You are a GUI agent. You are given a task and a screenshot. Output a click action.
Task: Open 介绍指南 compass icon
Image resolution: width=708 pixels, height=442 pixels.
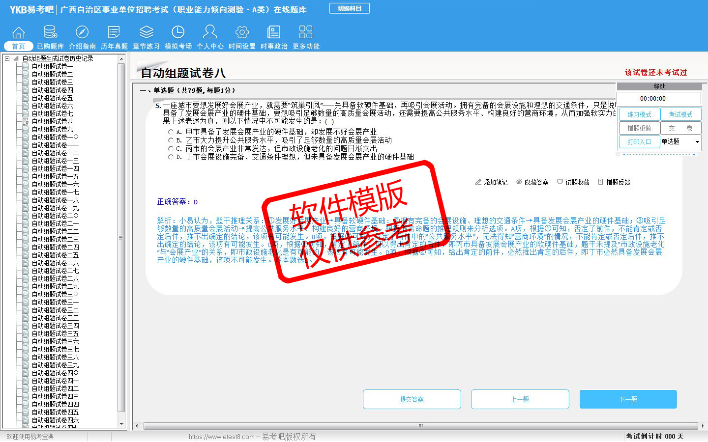[x=82, y=33]
